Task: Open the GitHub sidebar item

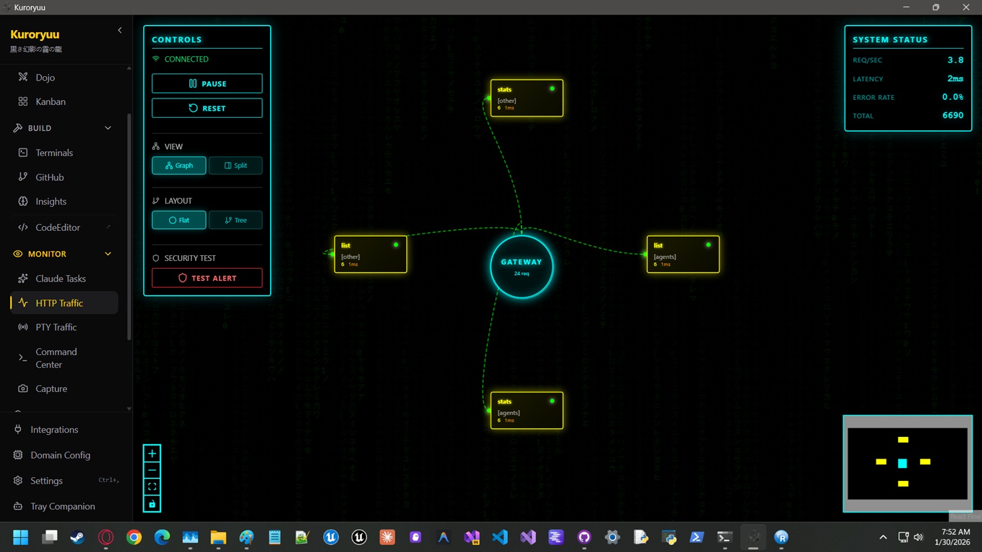Action: 49,177
